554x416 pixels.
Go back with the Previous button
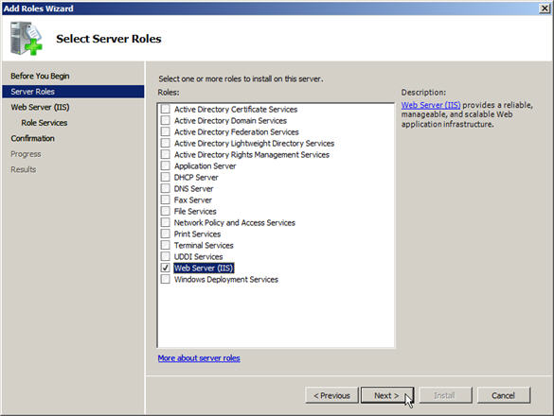tap(331, 395)
